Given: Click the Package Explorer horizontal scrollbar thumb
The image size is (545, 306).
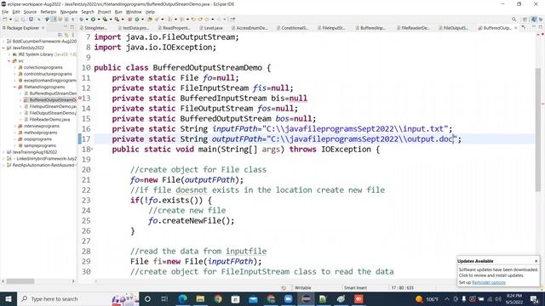Looking at the screenshot, I should (20, 281).
